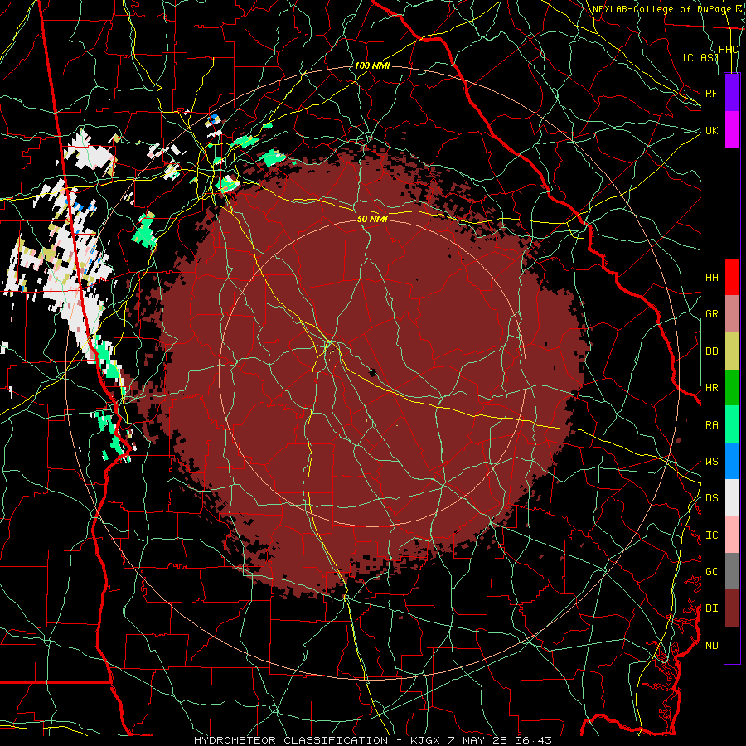Click the RF legend label

(x=711, y=93)
